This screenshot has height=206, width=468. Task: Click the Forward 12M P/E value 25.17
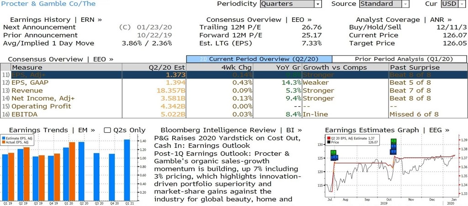click(312, 36)
